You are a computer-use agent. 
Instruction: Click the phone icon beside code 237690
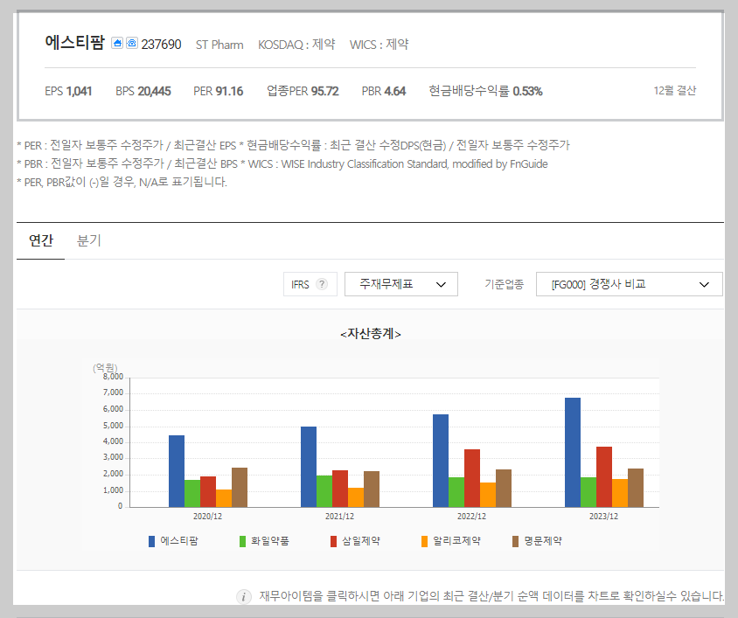coord(132,44)
